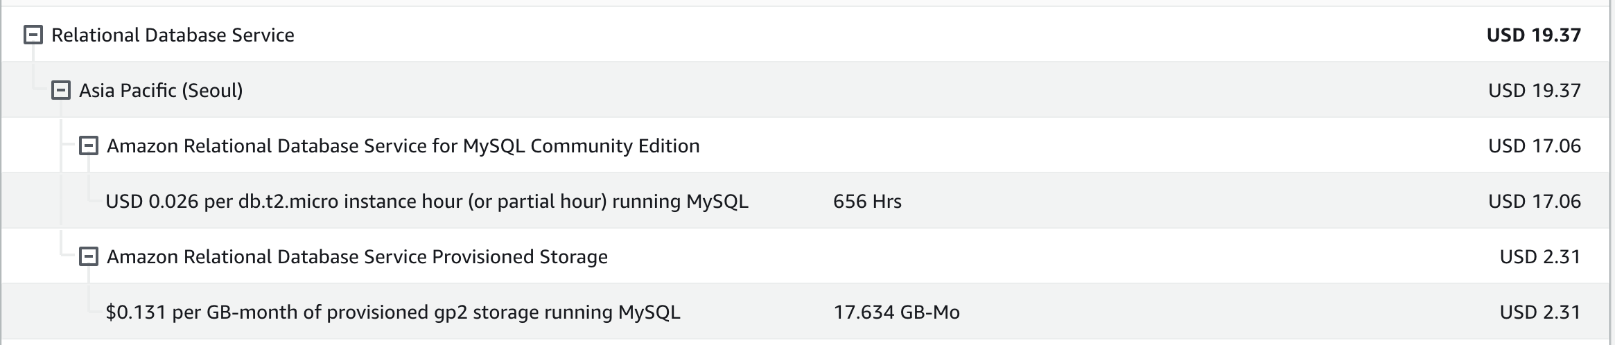The image size is (1615, 345).
Task: Click the gp2 storage USD 2.31 amount
Action: tap(1540, 312)
